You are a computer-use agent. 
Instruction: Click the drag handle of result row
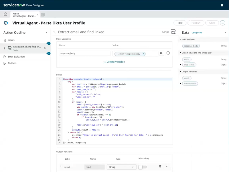tap(61, 166)
